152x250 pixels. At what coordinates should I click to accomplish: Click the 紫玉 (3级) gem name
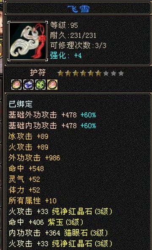[65, 222]
